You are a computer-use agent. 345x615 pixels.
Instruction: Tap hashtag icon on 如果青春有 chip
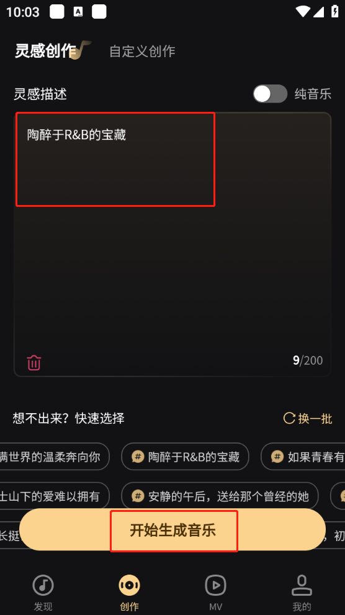coord(277,457)
